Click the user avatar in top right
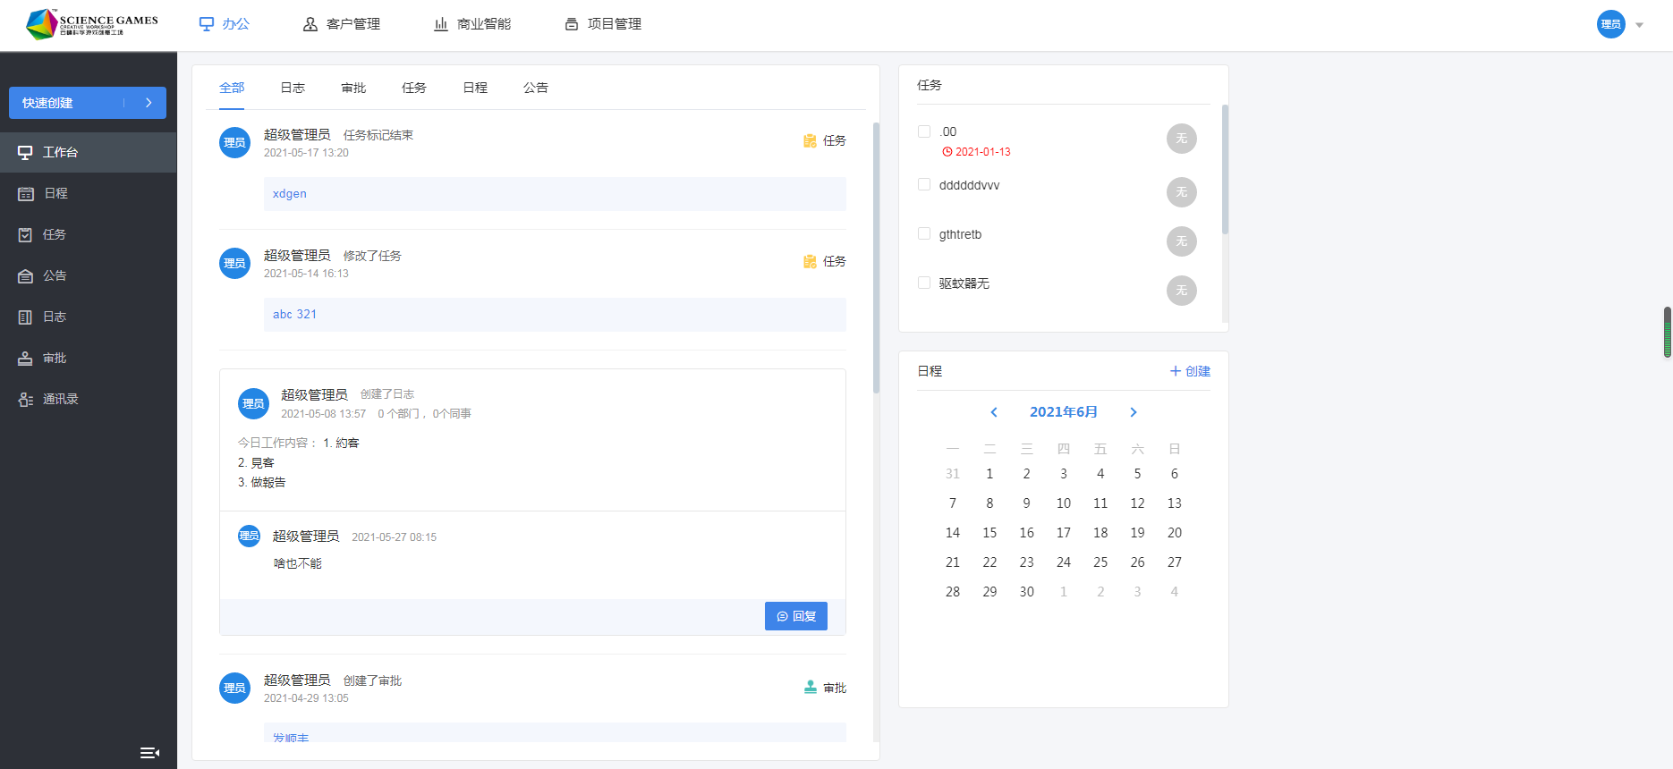Image resolution: width=1673 pixels, height=769 pixels. 1610,24
